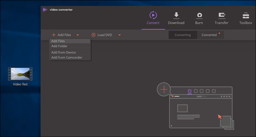Open the Toolbox briefcase icon

pos(246,16)
